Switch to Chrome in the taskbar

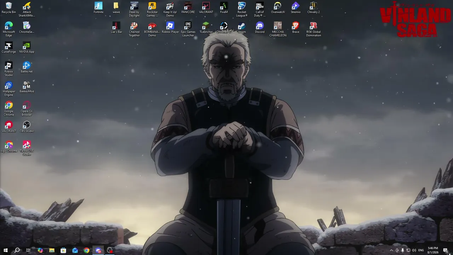click(x=87, y=250)
